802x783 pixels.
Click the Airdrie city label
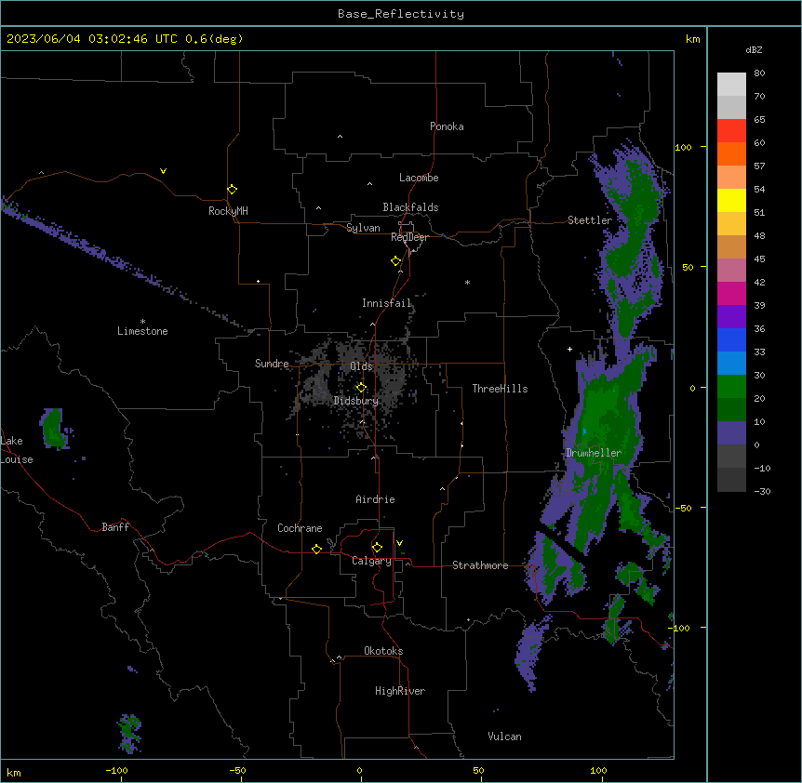coord(376,499)
